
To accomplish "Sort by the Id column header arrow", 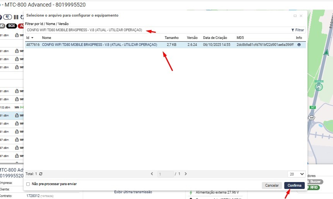I will [32, 38].
